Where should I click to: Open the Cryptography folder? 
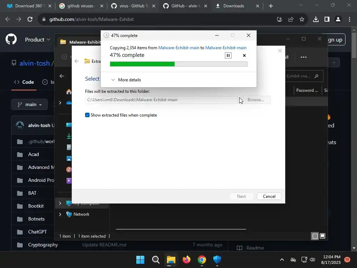43,245
